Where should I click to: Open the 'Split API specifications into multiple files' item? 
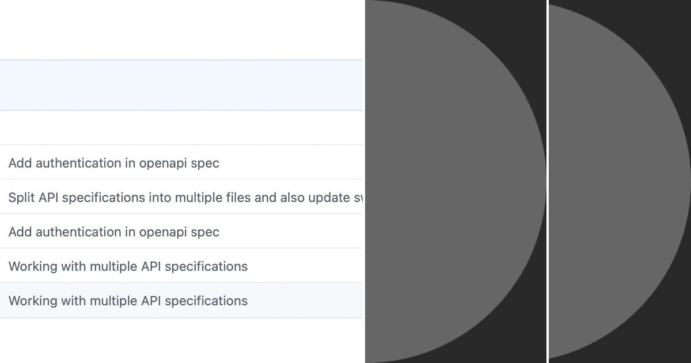(173, 197)
